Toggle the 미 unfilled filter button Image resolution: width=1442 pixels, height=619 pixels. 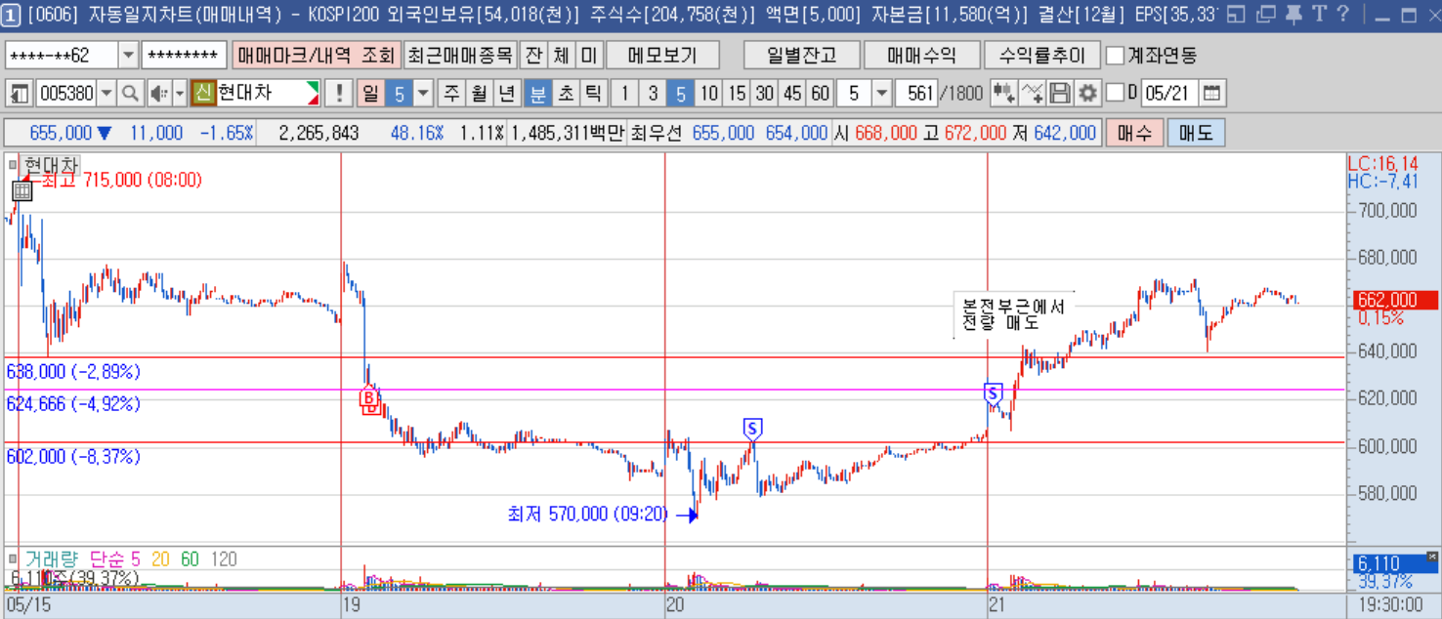pyautogui.click(x=588, y=56)
